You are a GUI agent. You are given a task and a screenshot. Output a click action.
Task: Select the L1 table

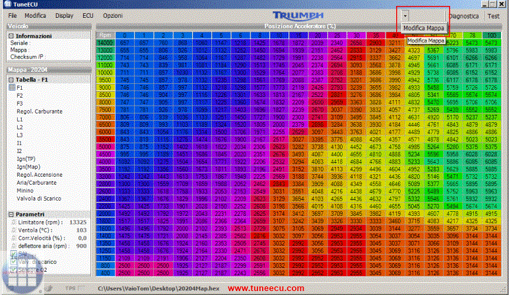(x=20, y=119)
